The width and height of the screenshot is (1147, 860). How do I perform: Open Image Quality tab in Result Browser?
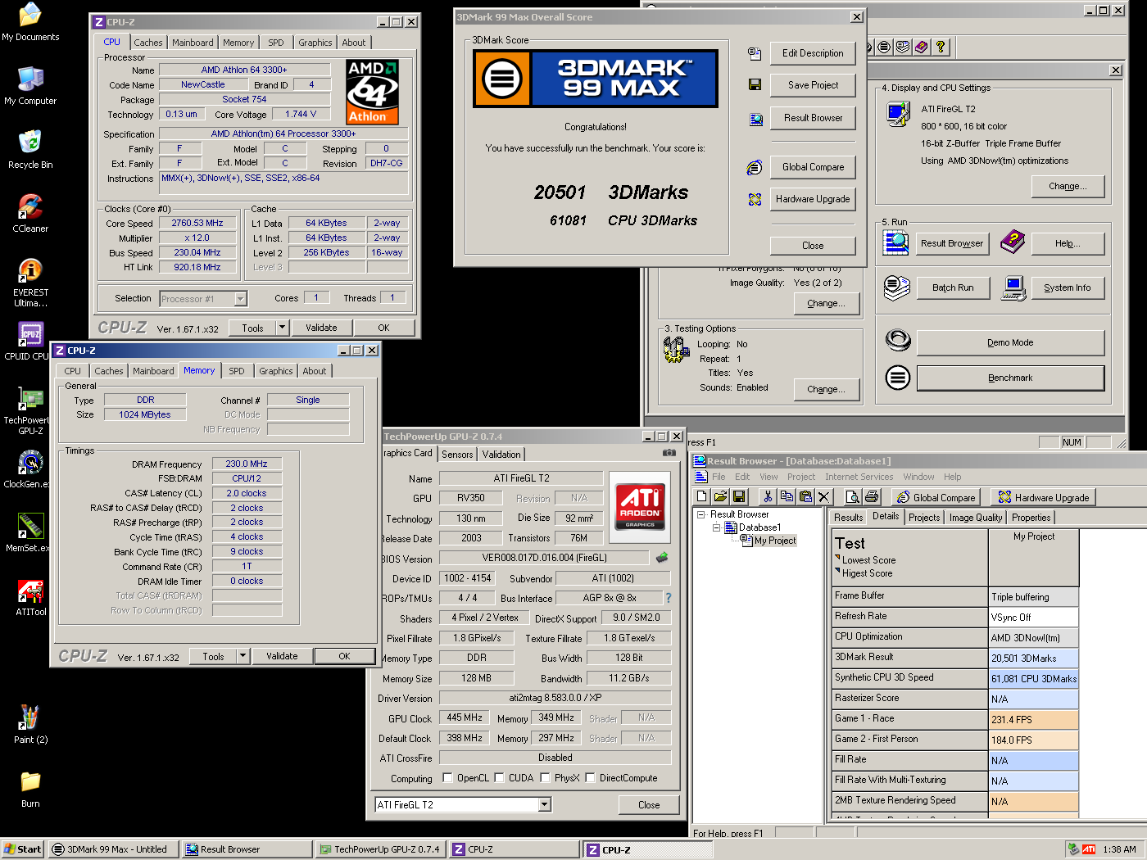(976, 518)
